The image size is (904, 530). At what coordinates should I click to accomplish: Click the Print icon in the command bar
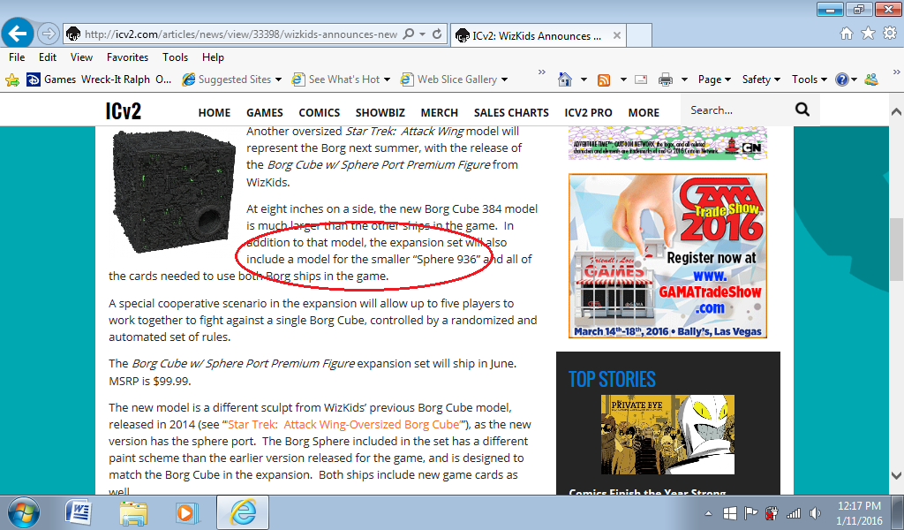point(666,79)
